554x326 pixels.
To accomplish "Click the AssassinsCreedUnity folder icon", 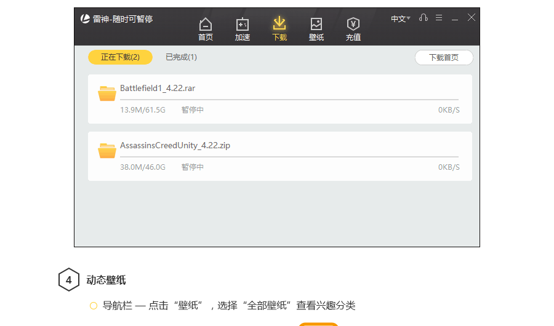I will coord(107,151).
